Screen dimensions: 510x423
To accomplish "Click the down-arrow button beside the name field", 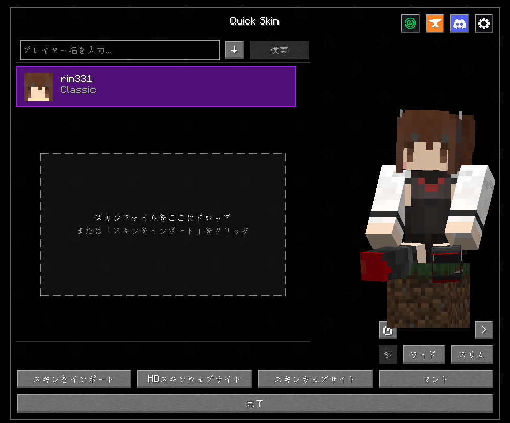I will click(235, 50).
